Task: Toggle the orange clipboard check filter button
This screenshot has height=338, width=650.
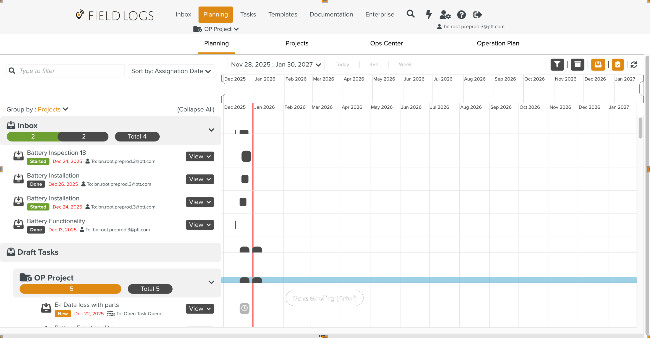Action: pyautogui.click(x=617, y=64)
